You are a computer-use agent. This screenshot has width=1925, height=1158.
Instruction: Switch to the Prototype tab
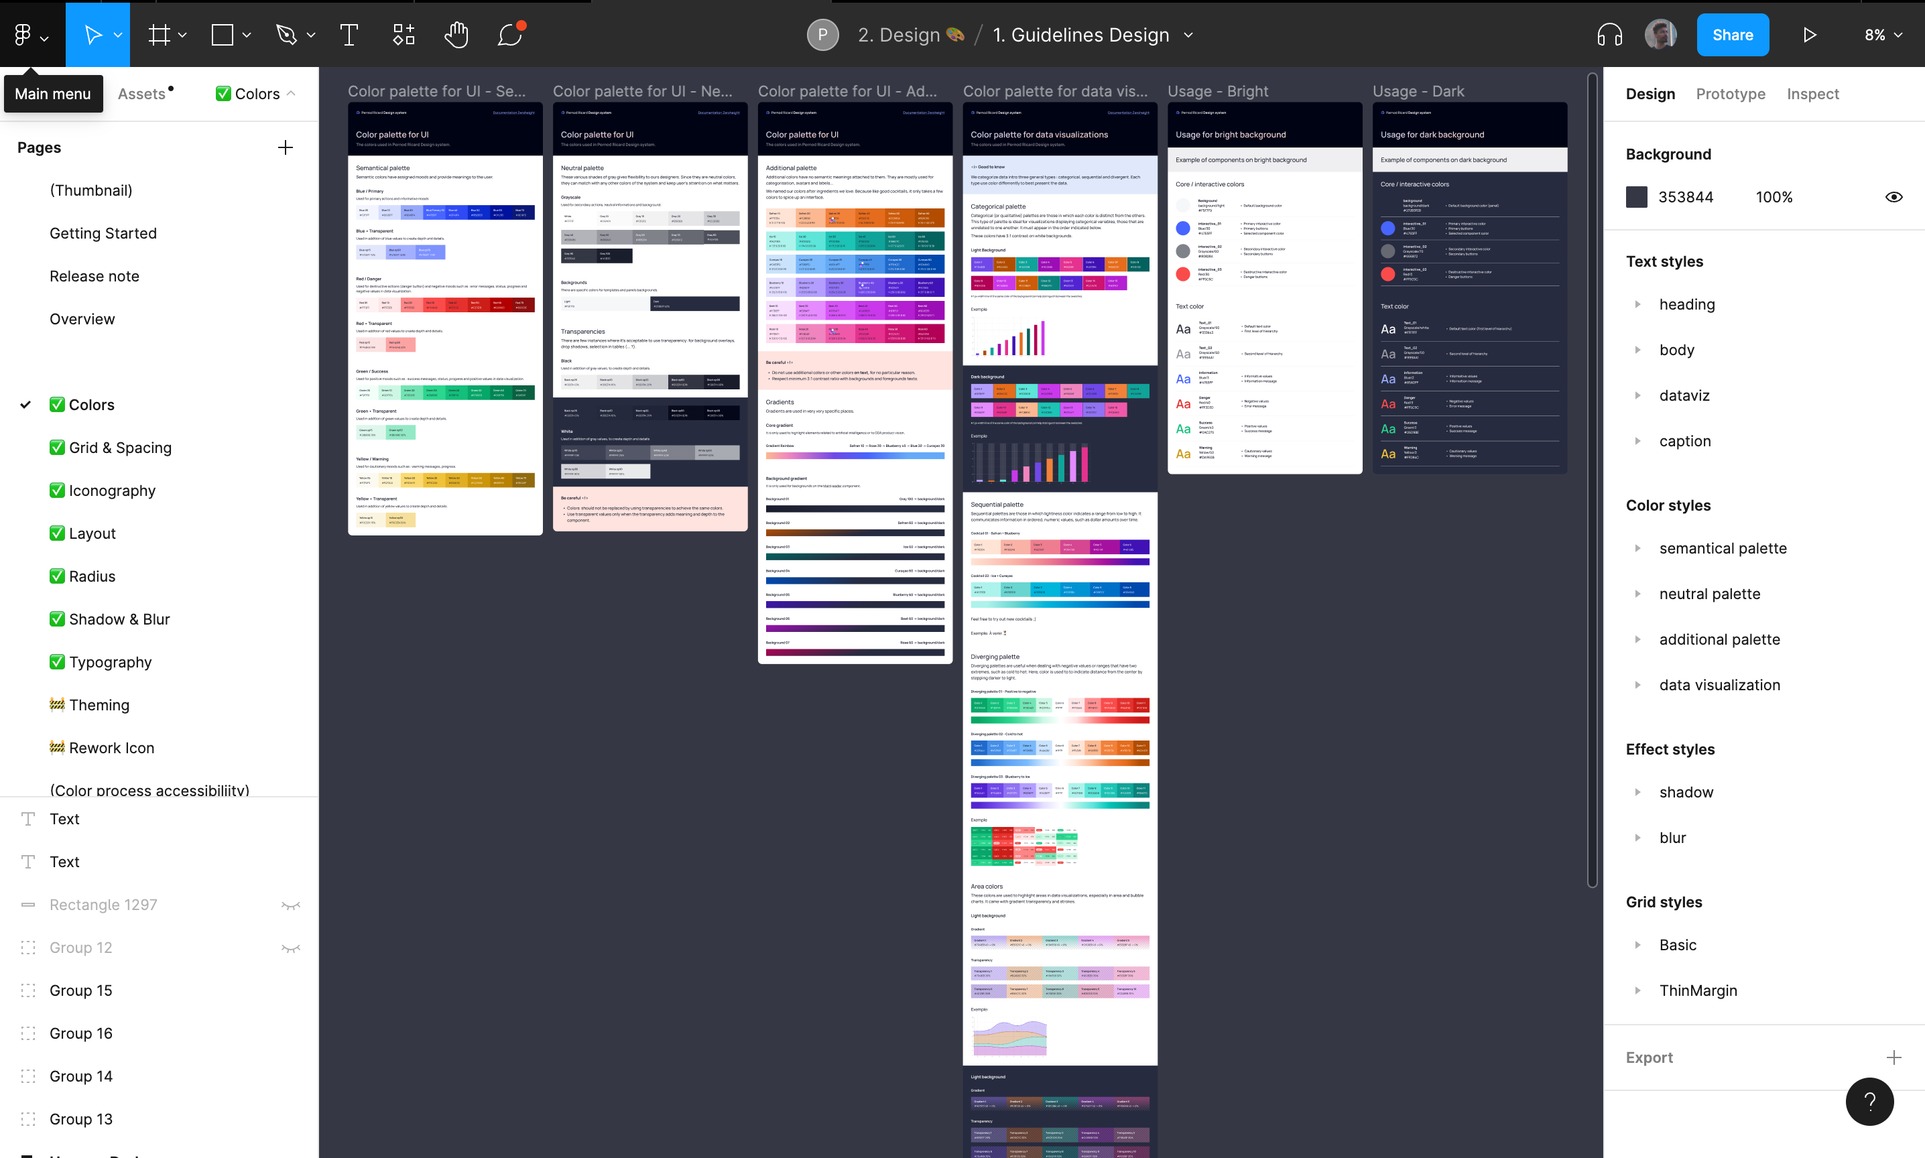coord(1730,94)
